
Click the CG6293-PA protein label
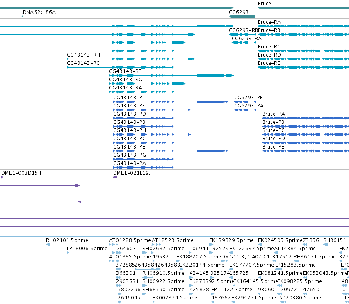249,106
